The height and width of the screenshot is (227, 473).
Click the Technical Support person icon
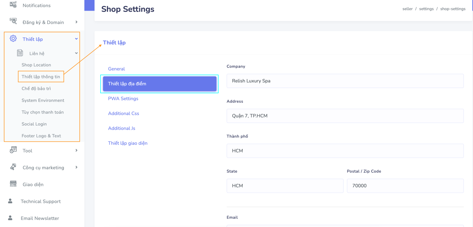(x=10, y=201)
